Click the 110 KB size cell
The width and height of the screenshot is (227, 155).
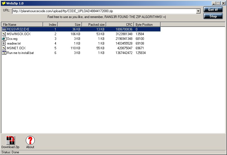point(75,48)
